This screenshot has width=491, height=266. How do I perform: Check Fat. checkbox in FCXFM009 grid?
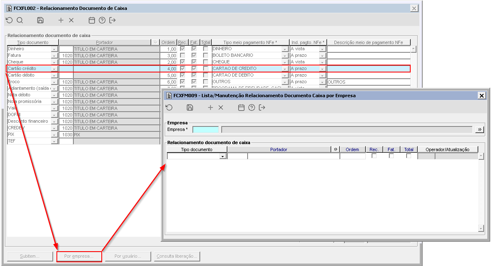point(391,156)
